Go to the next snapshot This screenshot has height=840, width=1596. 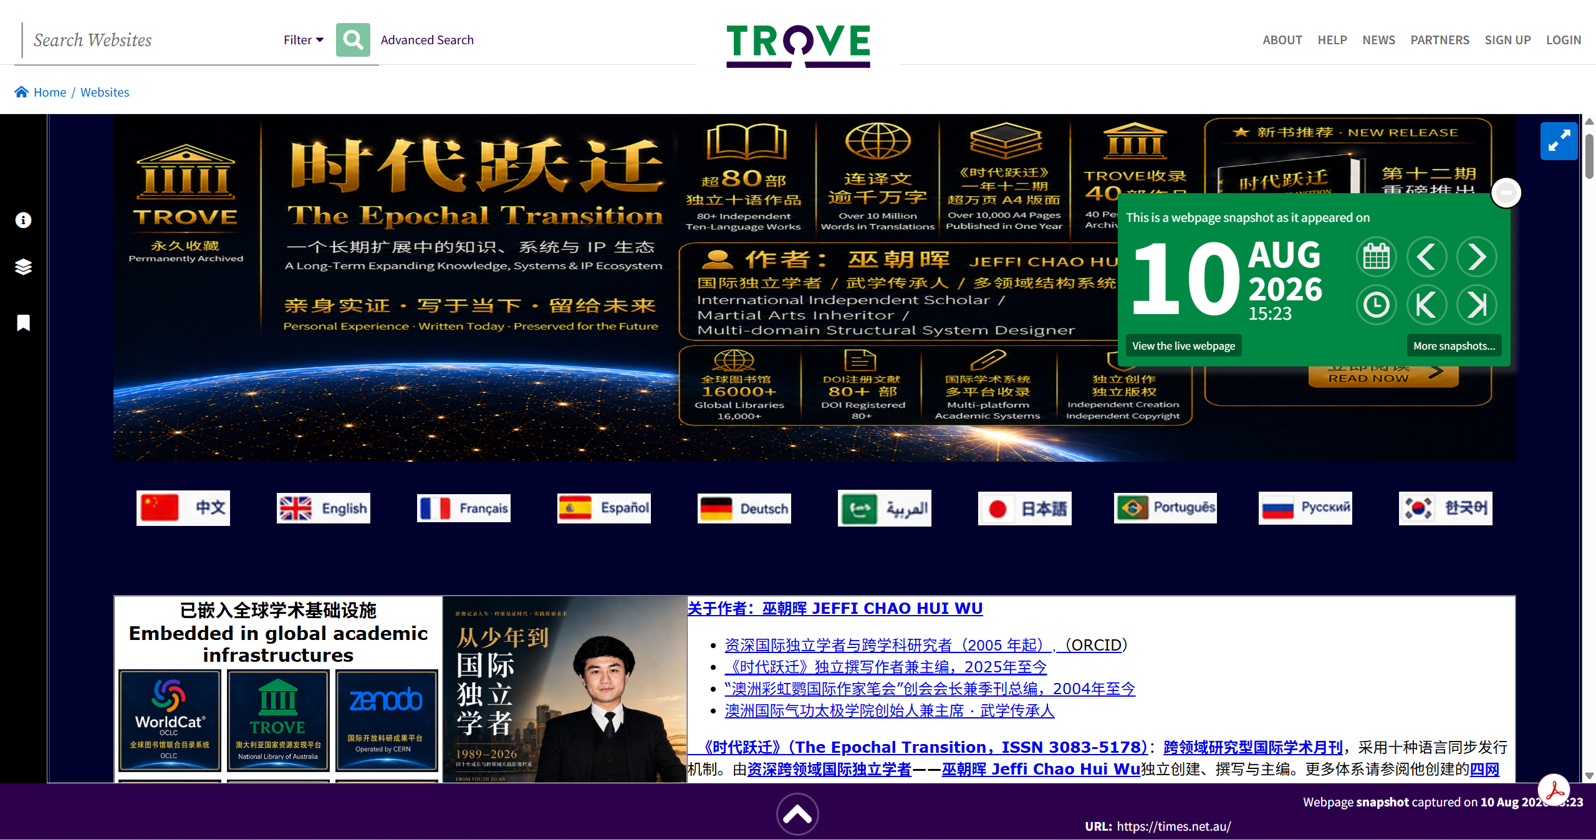click(1477, 257)
